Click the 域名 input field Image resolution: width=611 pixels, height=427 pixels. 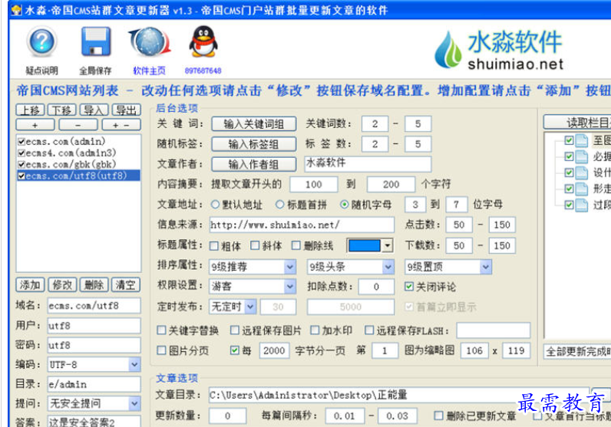click(94, 306)
